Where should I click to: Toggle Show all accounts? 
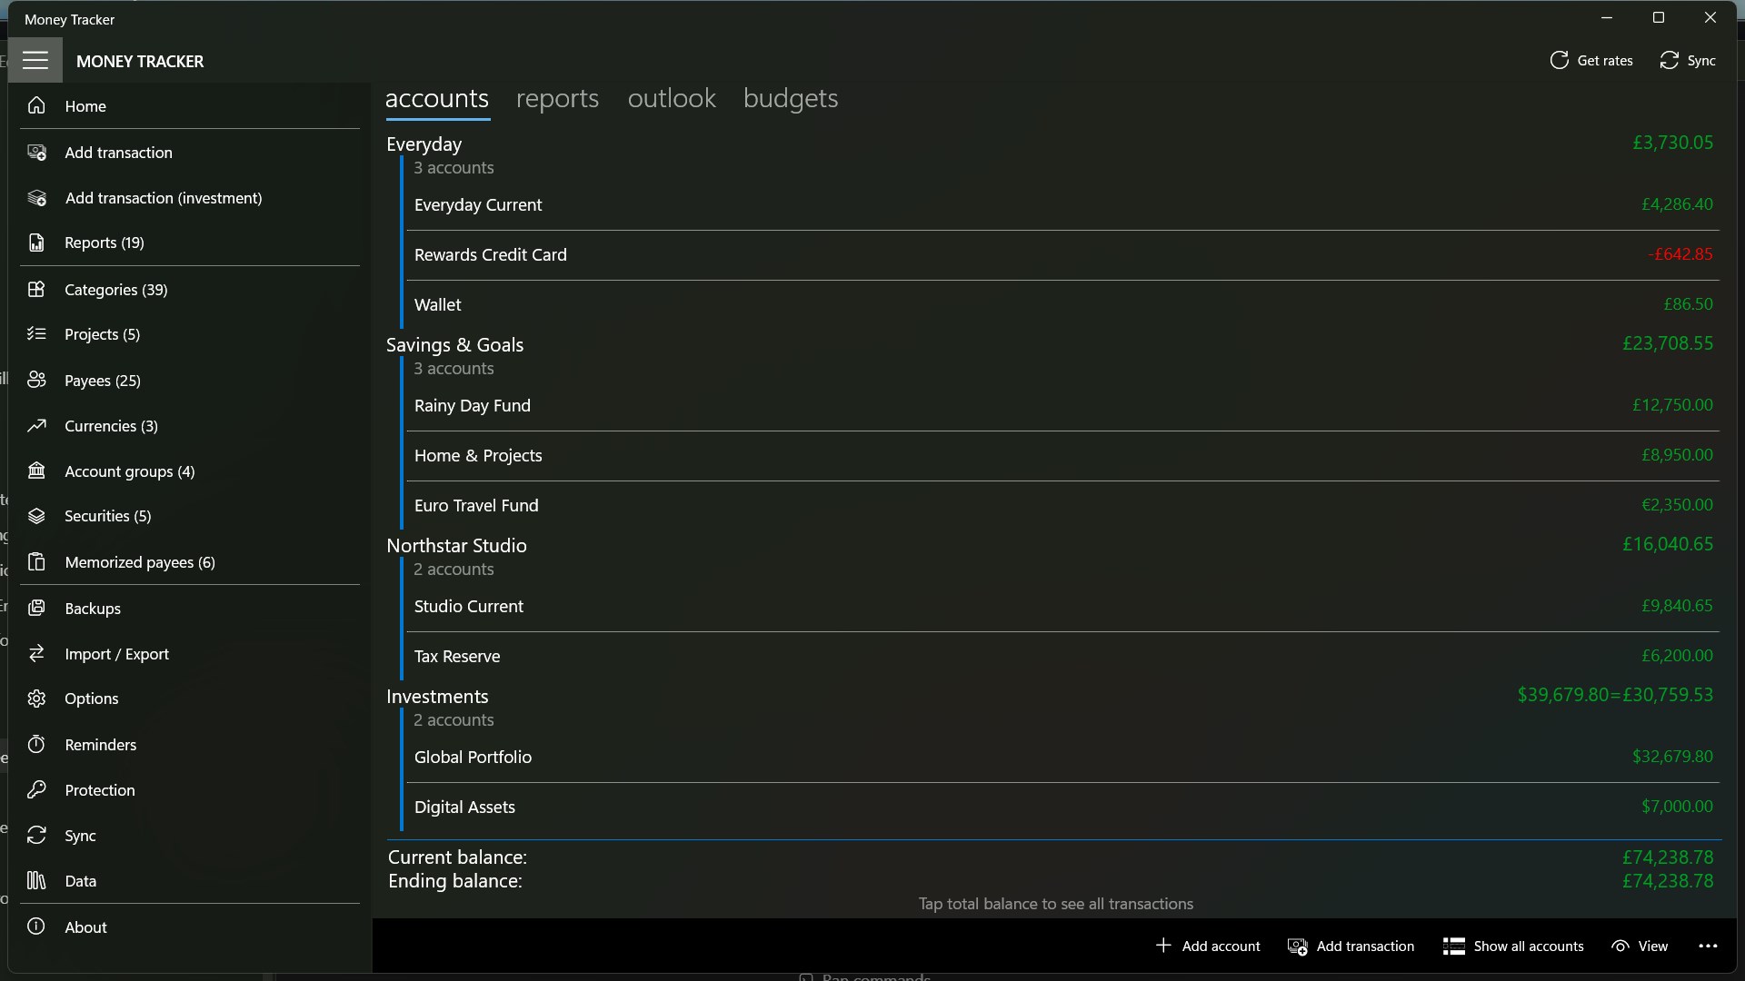coord(1513,946)
